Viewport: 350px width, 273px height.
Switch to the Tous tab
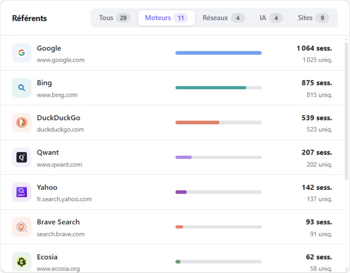(114, 18)
